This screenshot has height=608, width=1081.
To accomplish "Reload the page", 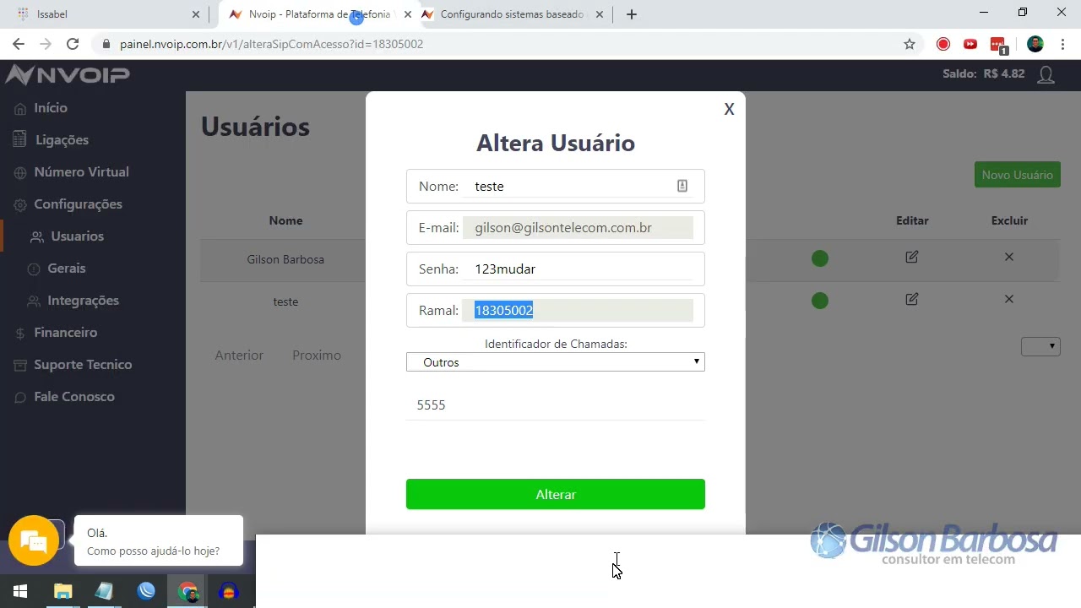I will coord(73,44).
